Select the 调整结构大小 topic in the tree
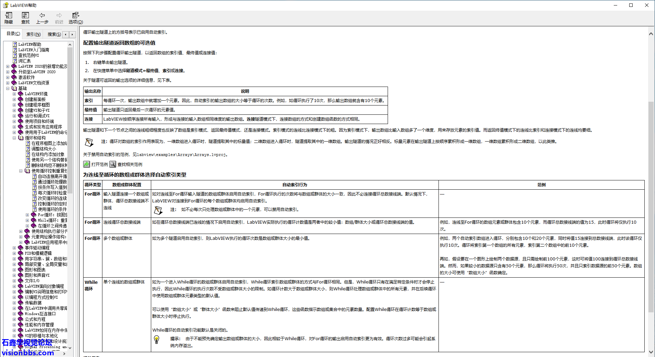Screen dimensions: 655x357 click(43, 149)
